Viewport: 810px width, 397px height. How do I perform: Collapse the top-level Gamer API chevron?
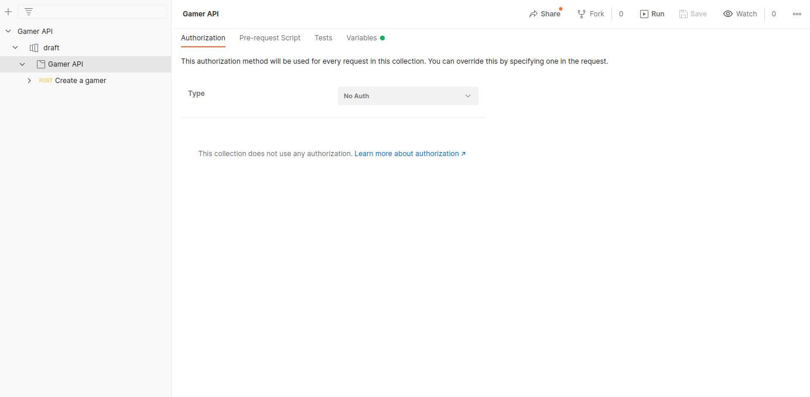pyautogui.click(x=8, y=32)
